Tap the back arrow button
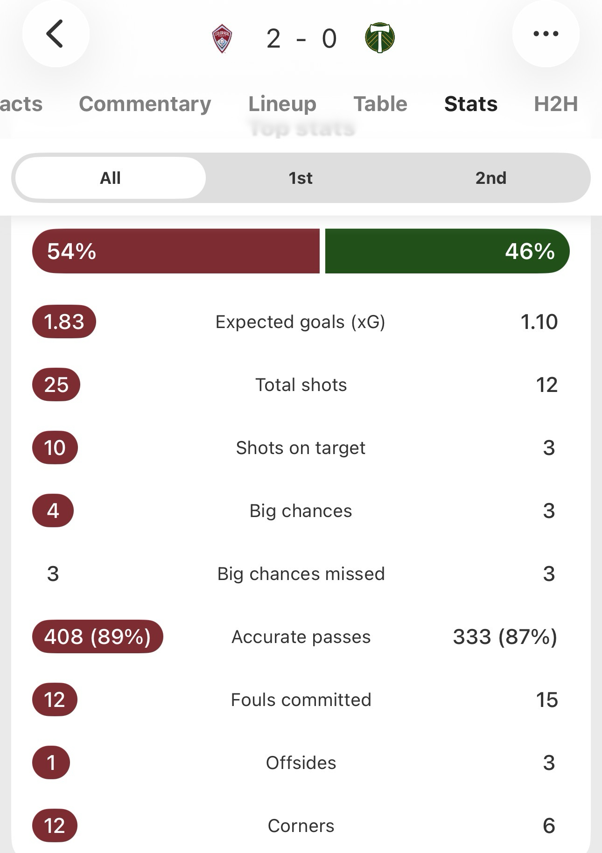602x853 pixels. (56, 34)
